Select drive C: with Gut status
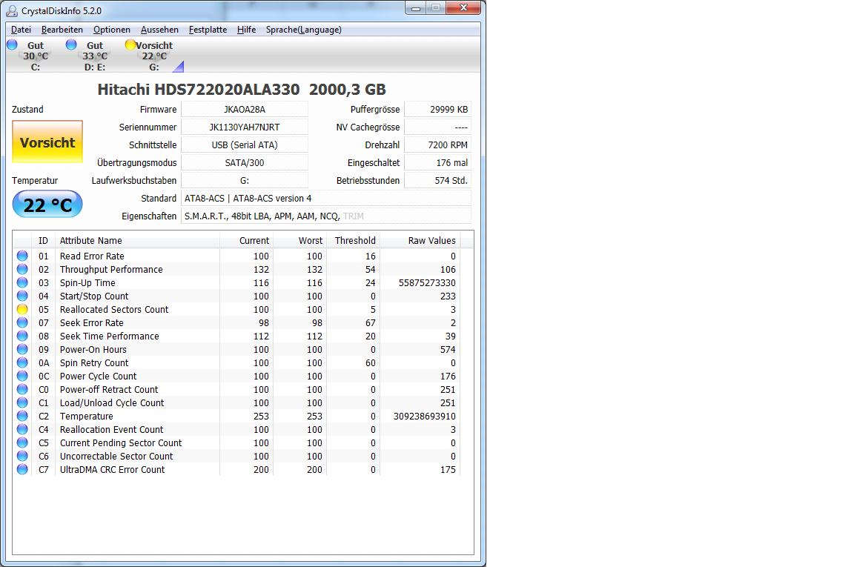The image size is (854, 567). pyautogui.click(x=36, y=56)
